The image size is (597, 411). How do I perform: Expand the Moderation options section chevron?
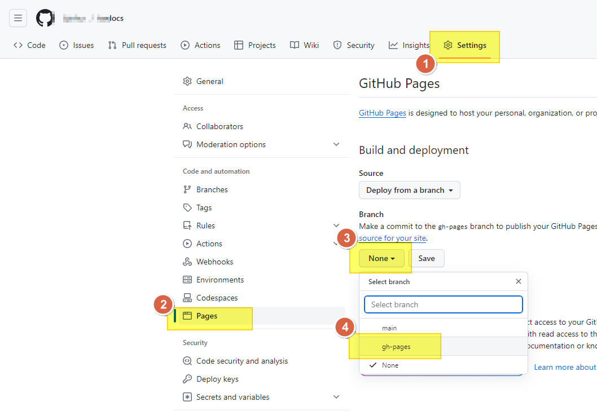tap(336, 144)
